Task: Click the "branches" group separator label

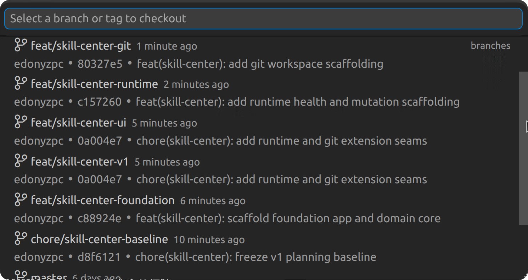Action: [490, 46]
